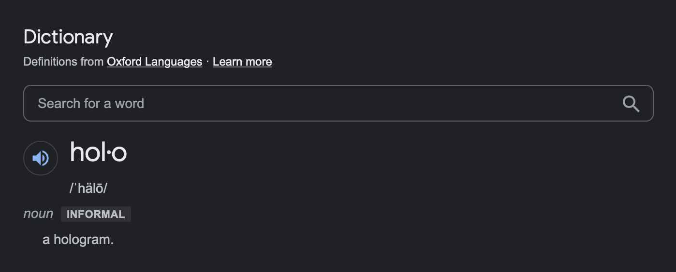Place the cursor in the word search box
The height and width of the screenshot is (272, 676).
pyautogui.click(x=319, y=104)
